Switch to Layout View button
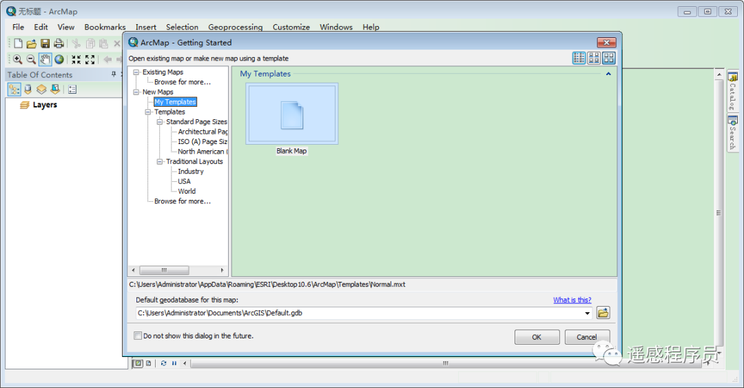Screen dimensions: 744x388 coord(149,363)
